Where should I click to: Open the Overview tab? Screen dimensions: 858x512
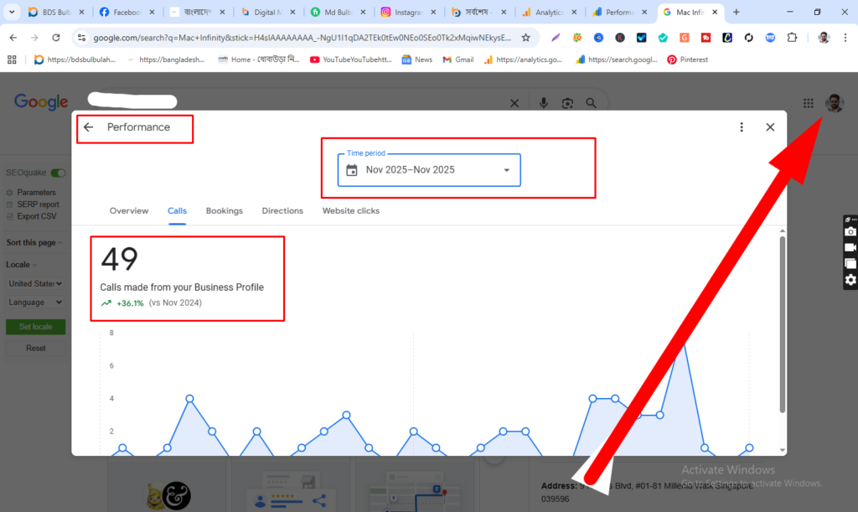coord(128,210)
